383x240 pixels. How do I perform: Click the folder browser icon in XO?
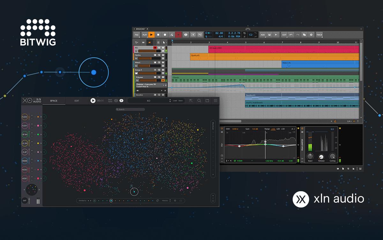[x=207, y=100]
